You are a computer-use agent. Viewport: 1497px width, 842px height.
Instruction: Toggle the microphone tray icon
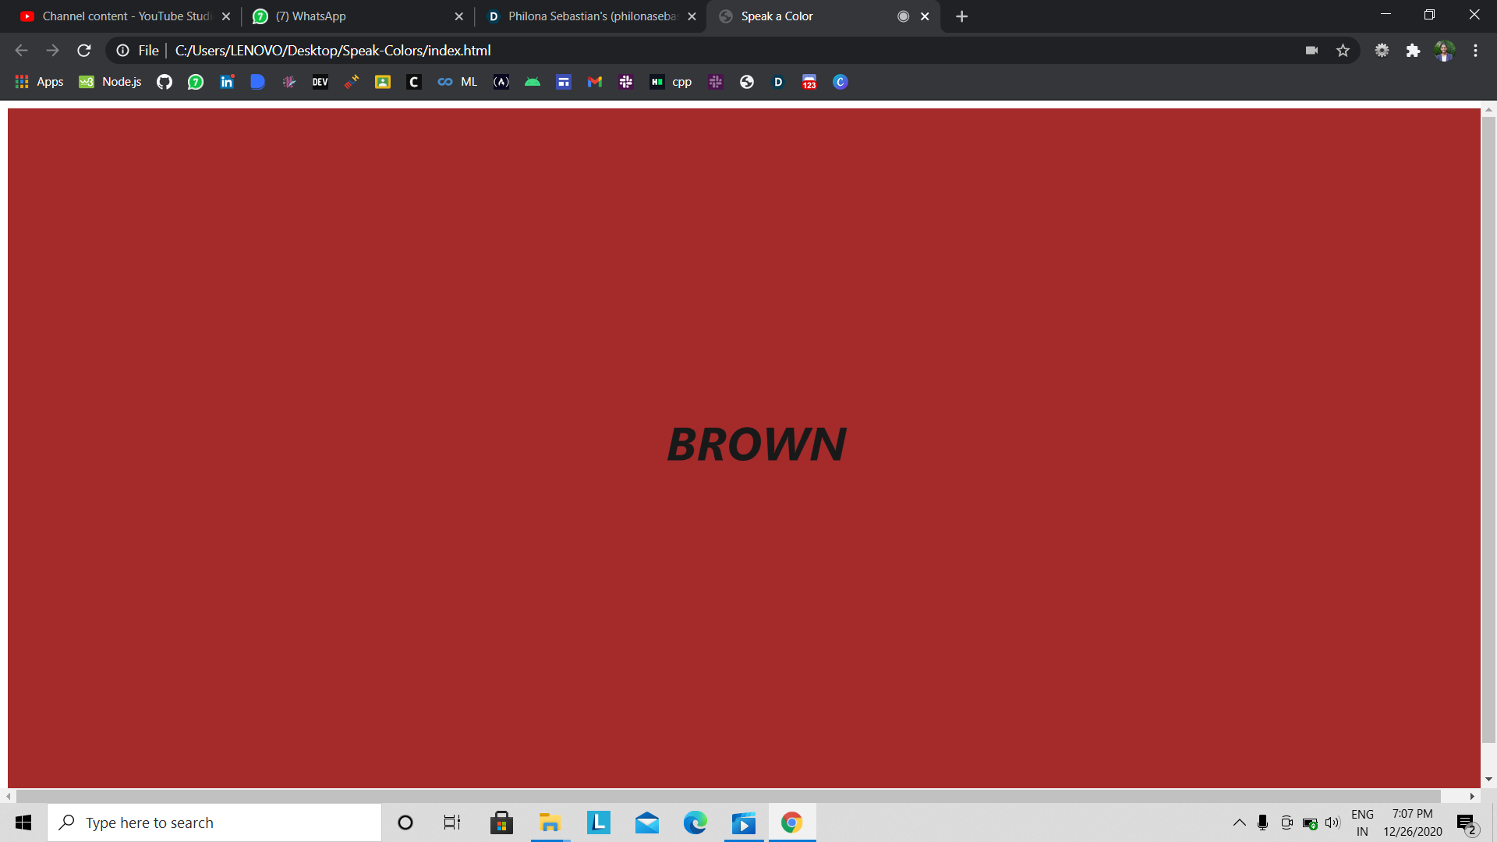1262,823
